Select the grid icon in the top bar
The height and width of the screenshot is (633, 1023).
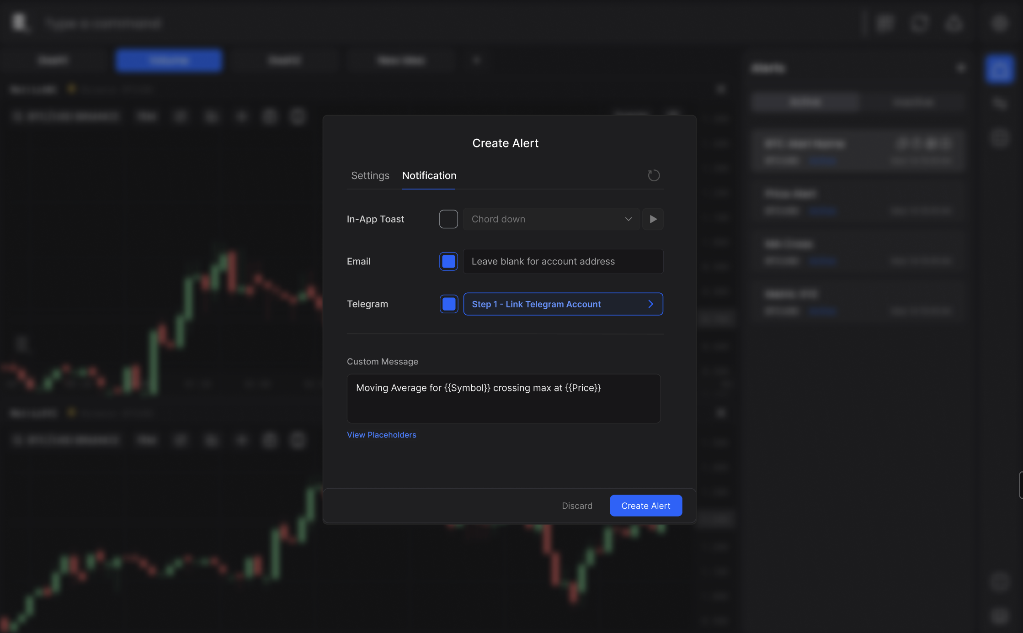pyautogui.click(x=885, y=23)
